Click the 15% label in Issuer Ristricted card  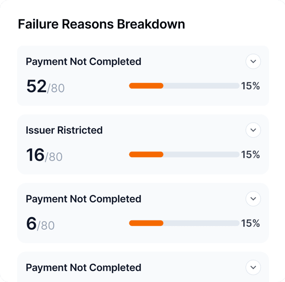tap(250, 155)
